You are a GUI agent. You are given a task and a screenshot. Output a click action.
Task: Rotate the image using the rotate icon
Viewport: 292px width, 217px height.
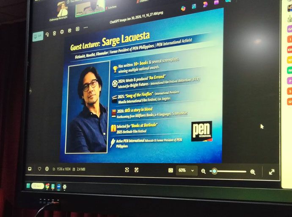[47, 34]
